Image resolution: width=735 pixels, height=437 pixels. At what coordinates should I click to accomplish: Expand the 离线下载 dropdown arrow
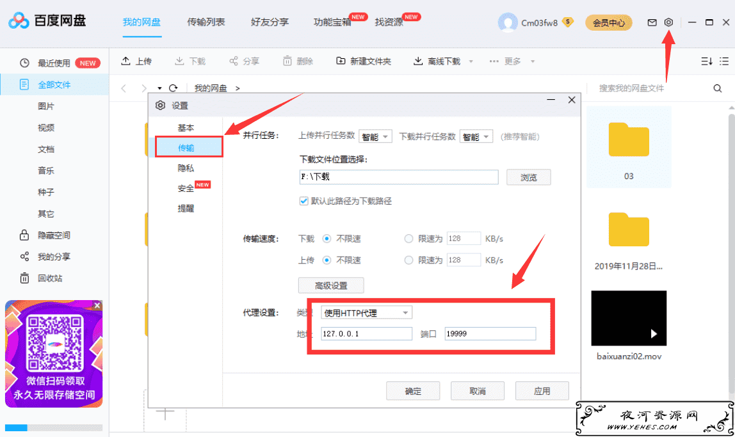[471, 61]
